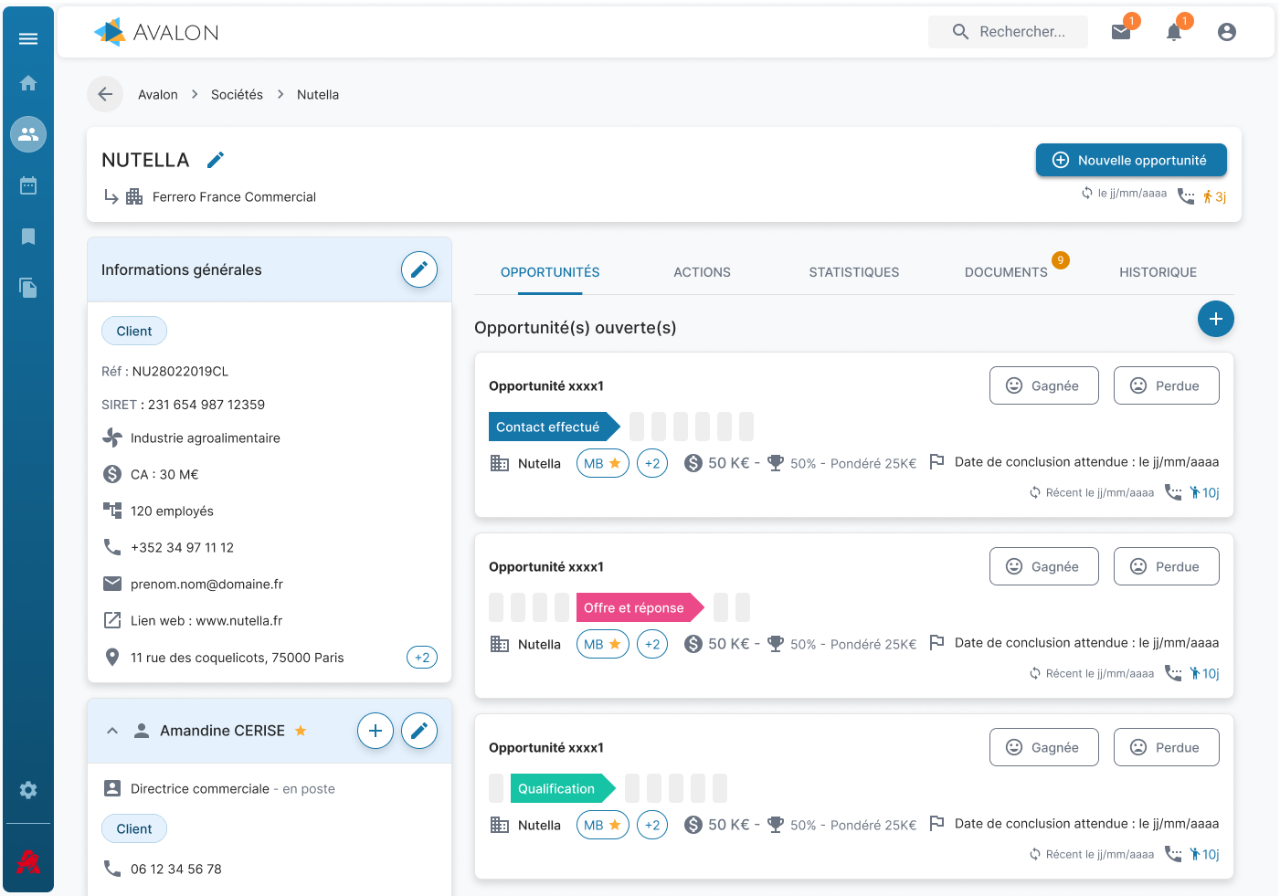This screenshot has height=896, width=1280.
Task: Click the Rechercher search field
Action: pyautogui.click(x=1021, y=32)
